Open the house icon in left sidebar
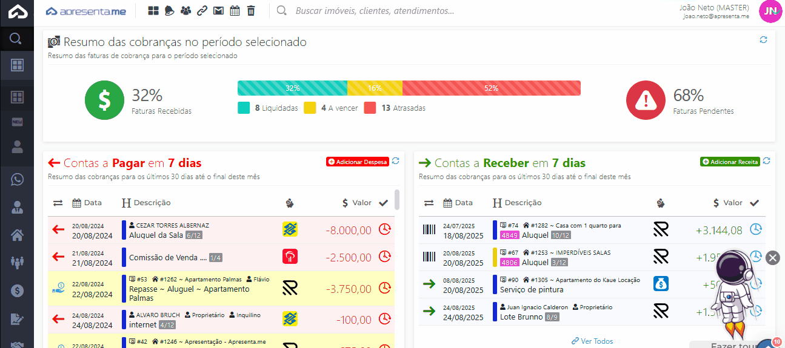The width and height of the screenshot is (785, 348). tap(17, 235)
